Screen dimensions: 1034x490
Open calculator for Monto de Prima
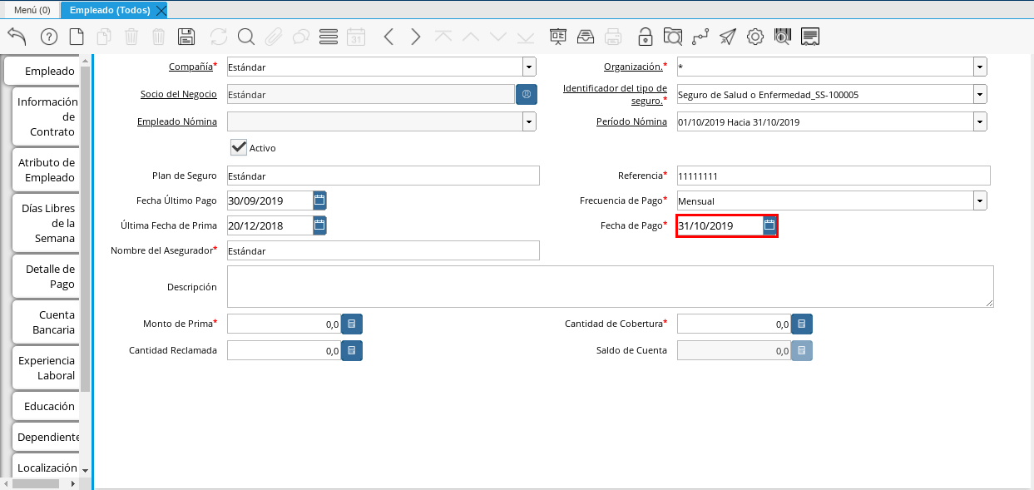[x=352, y=324]
